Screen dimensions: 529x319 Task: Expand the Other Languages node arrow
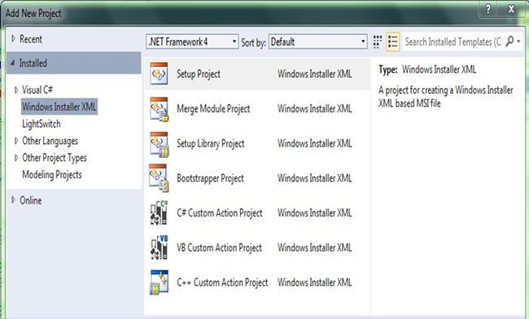15,141
